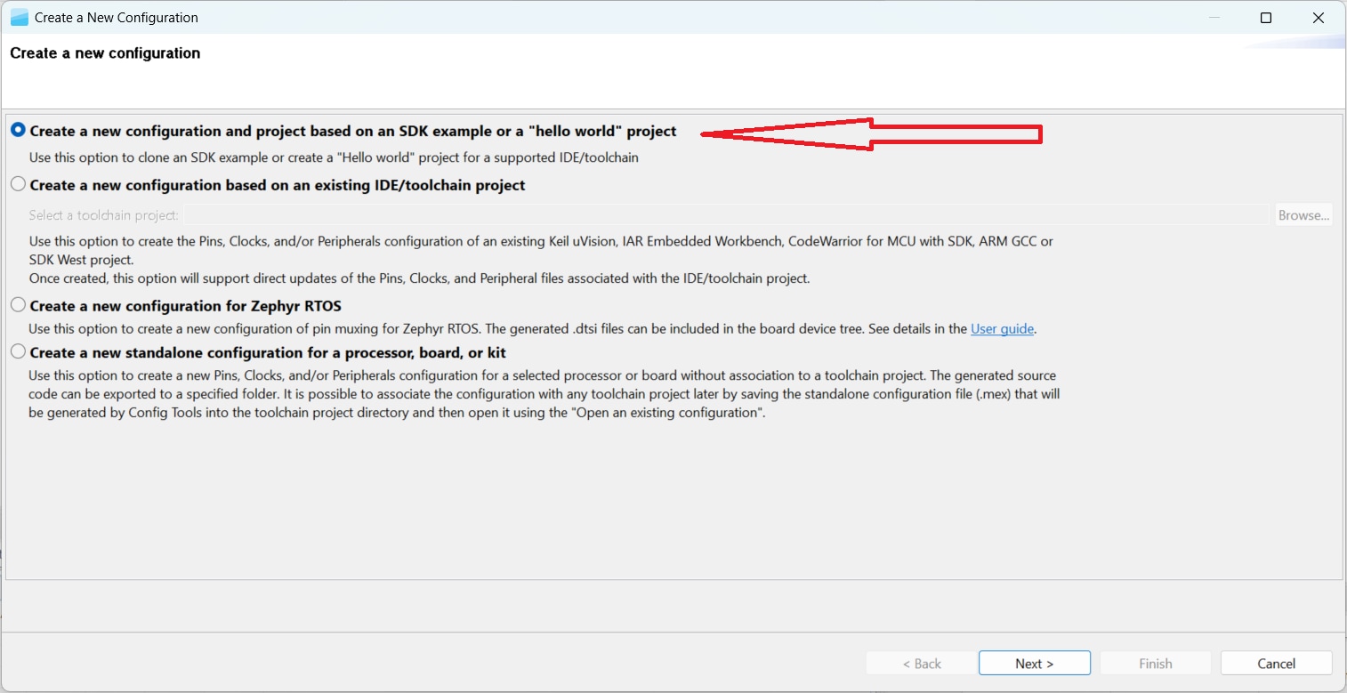Click the "Create a new configuration" heading
Screen dimensions: 1347x693
coord(104,52)
